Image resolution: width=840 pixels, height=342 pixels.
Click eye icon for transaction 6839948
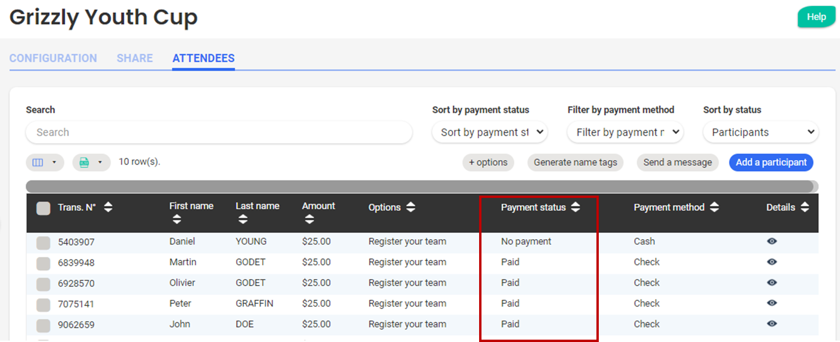tap(771, 262)
